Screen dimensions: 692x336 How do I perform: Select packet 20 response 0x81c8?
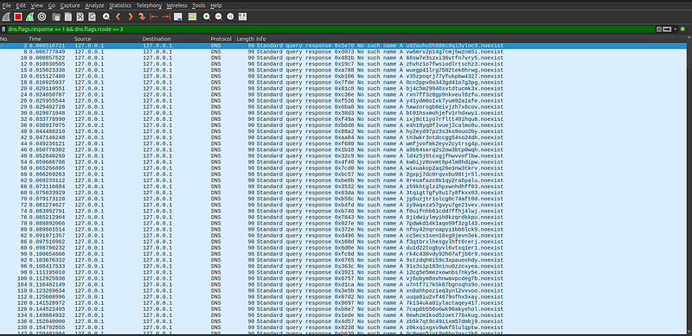tap(343, 89)
